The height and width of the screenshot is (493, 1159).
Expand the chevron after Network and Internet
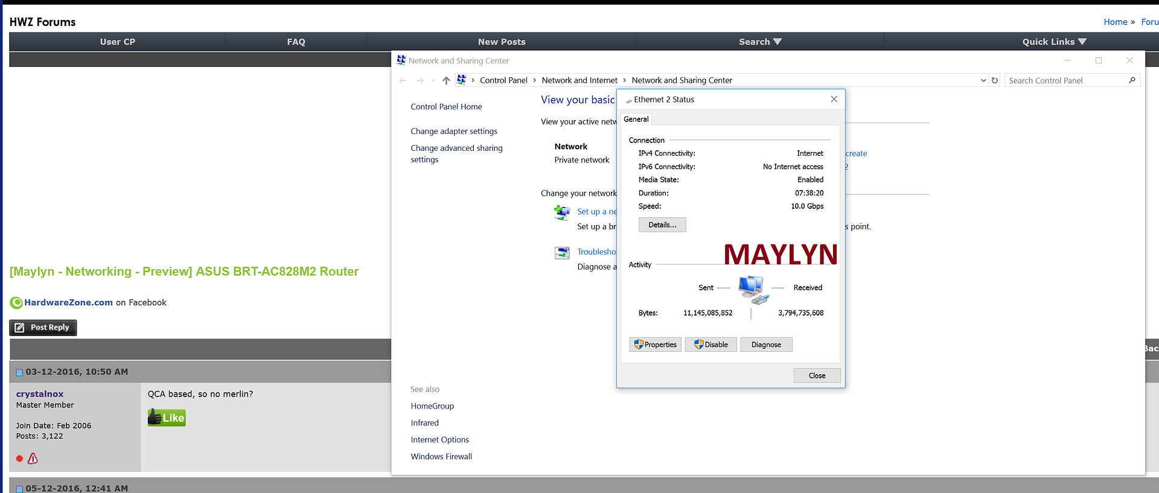pyautogui.click(x=624, y=80)
